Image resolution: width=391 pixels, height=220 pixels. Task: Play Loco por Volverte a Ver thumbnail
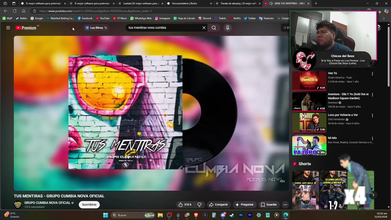[x=309, y=123]
